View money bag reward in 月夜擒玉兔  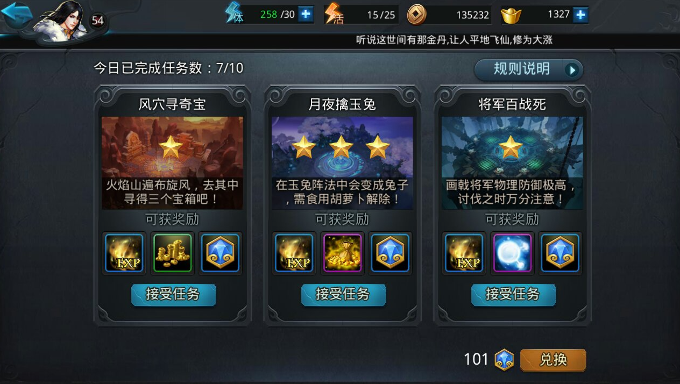tap(342, 253)
